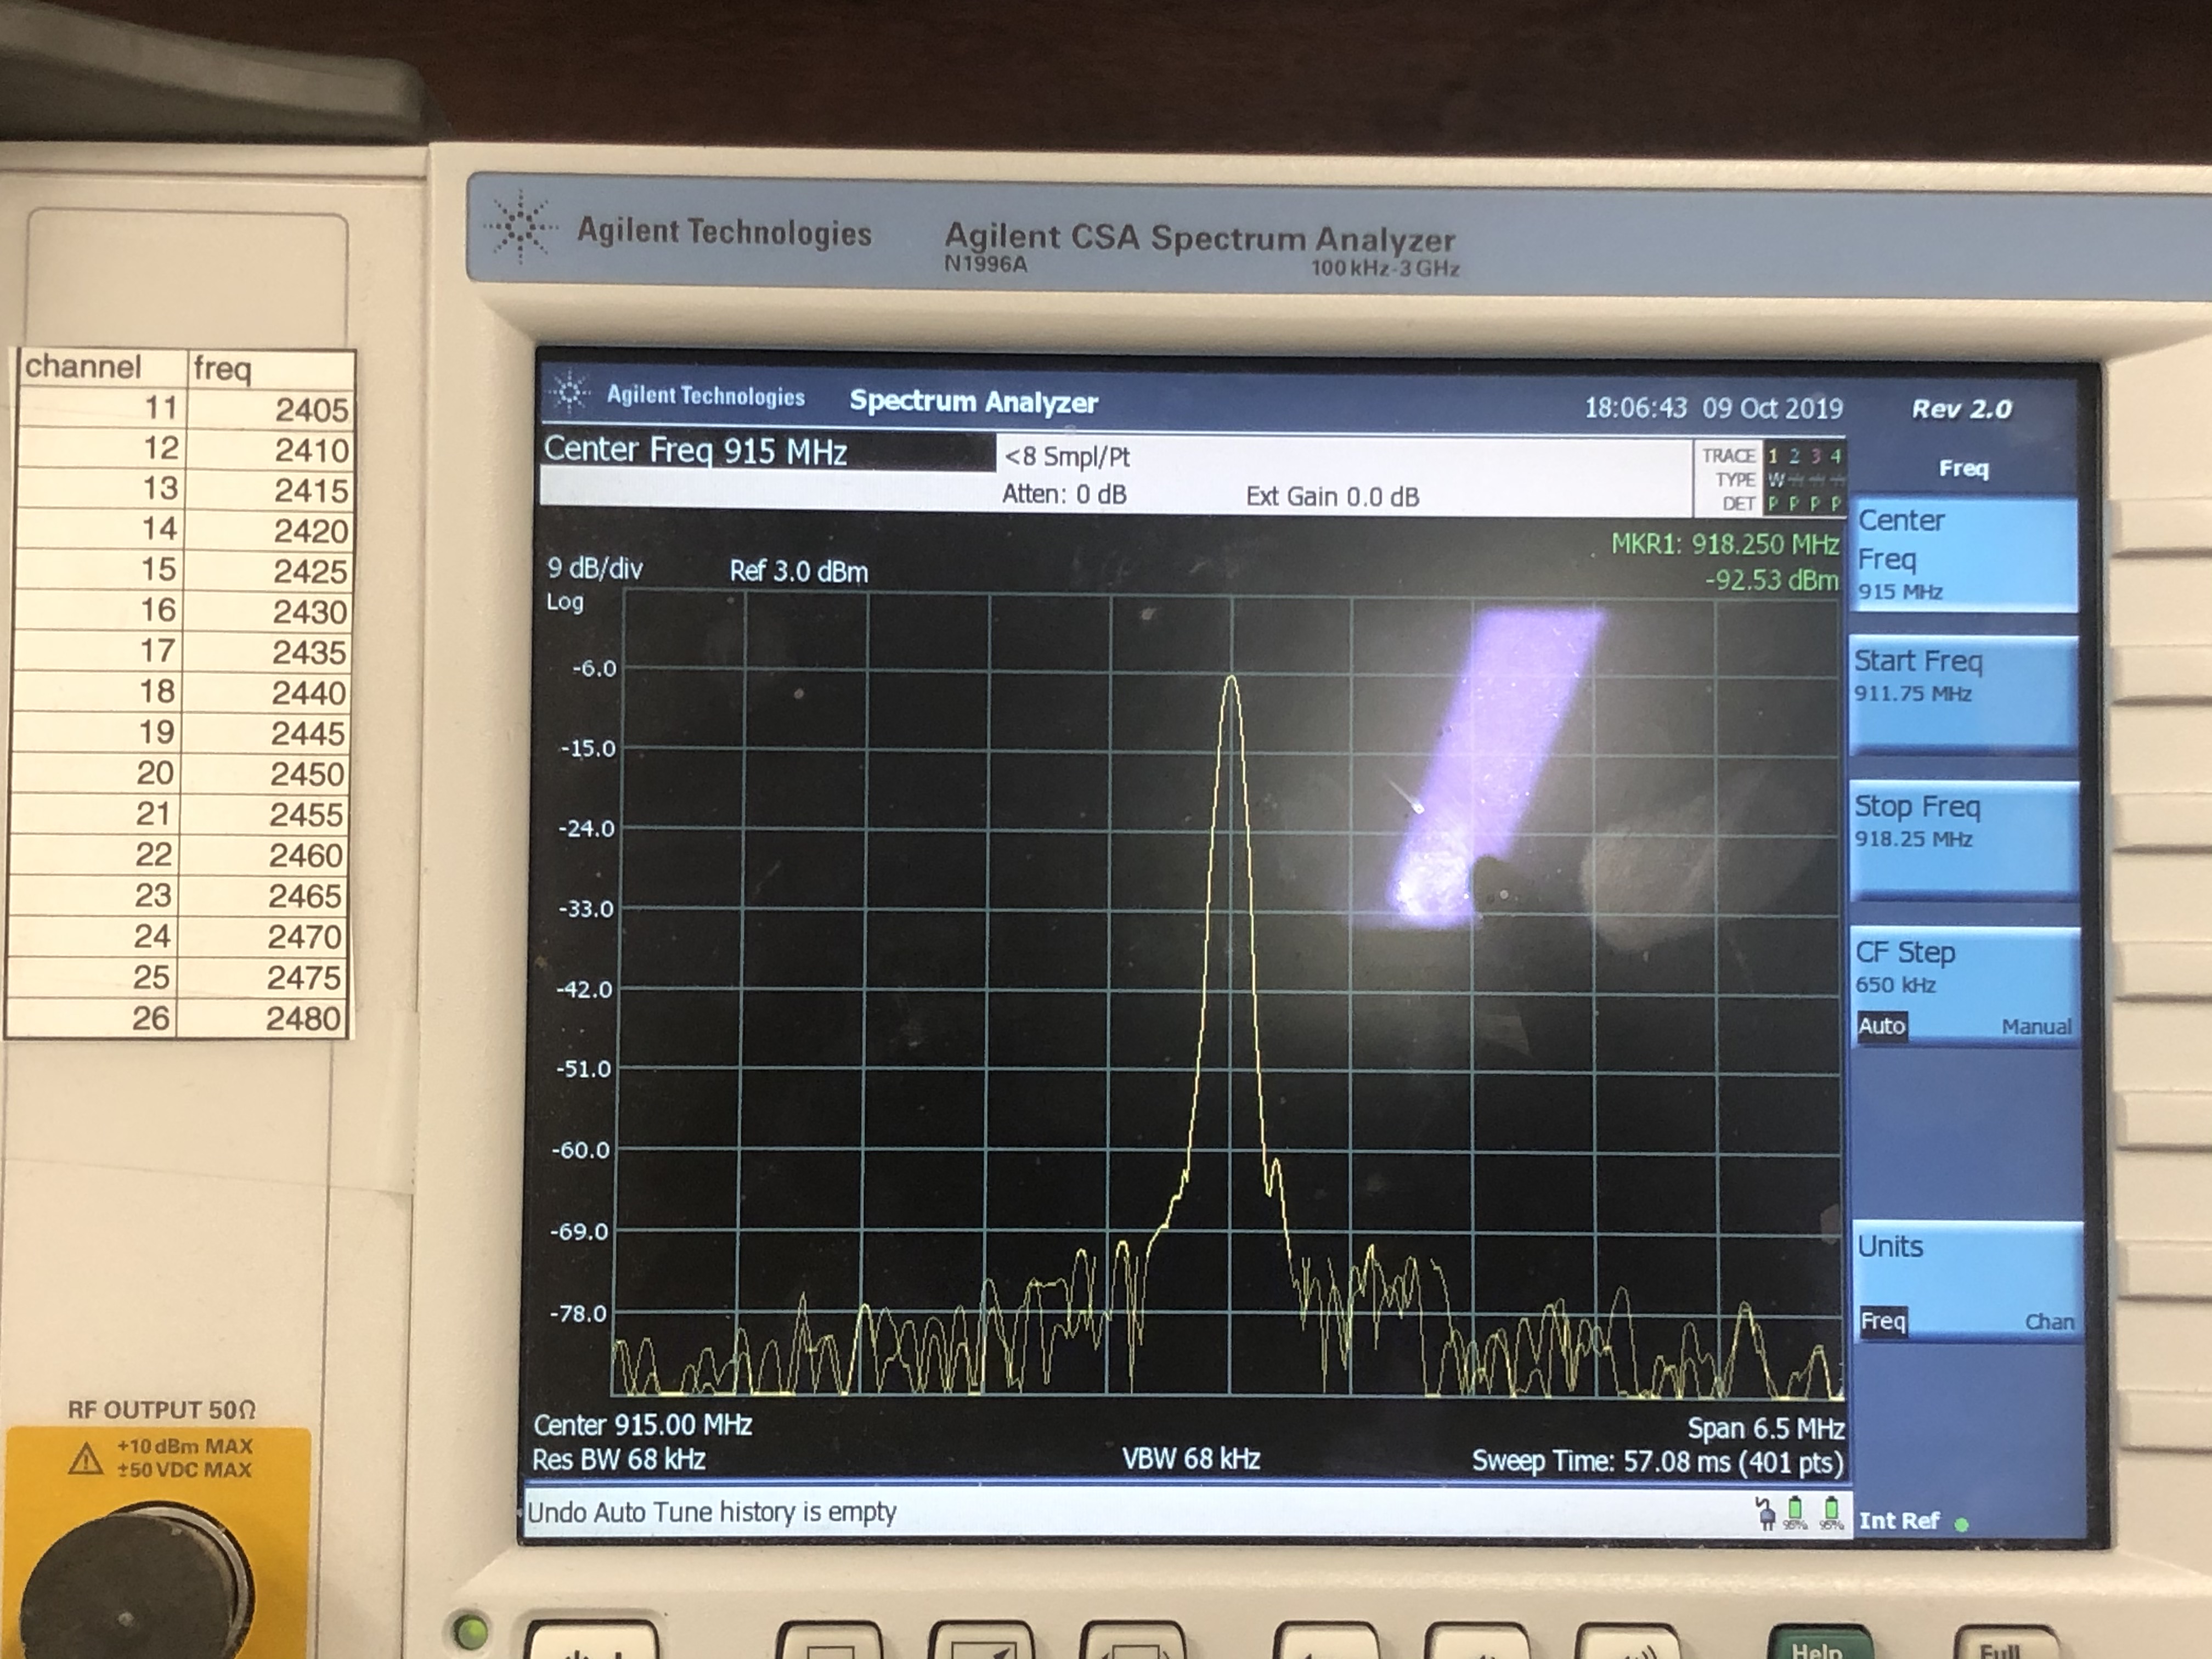This screenshot has height=1659, width=2212.
Task: Click the green Int Ref indicator dot
Action: click(1961, 1524)
